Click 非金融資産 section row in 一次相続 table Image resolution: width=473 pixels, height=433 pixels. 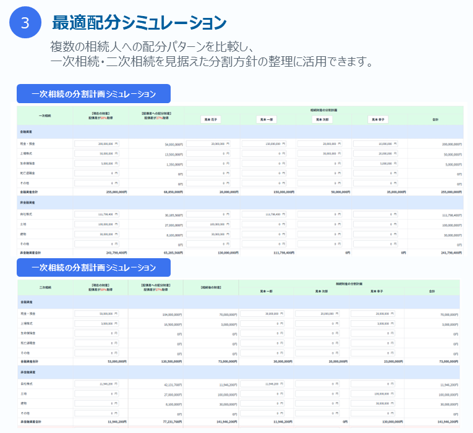[x=240, y=203]
